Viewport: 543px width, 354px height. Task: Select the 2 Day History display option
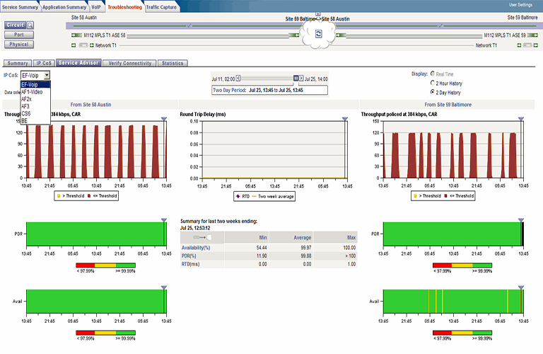click(433, 92)
